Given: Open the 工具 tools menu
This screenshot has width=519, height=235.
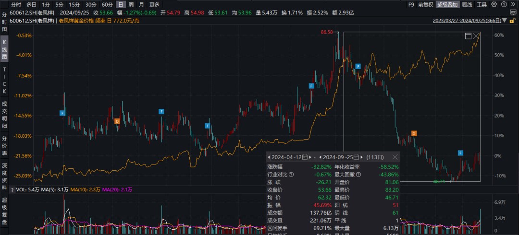Looking at the screenshot, I should 481,4.
